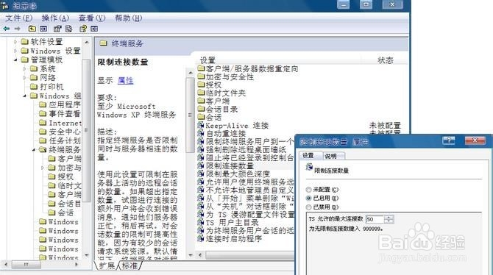Click the 属性 link in the description
Viewport: 493px width, 275px height.
tap(125, 80)
